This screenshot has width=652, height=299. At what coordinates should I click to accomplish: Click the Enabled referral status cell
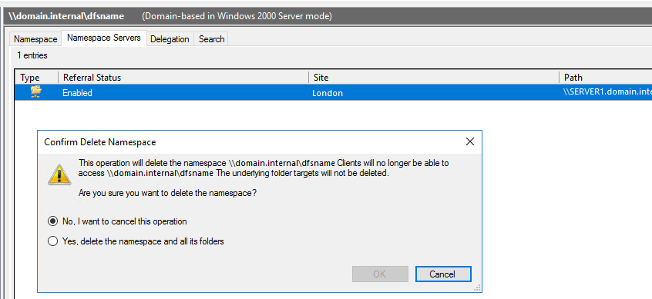coord(77,93)
